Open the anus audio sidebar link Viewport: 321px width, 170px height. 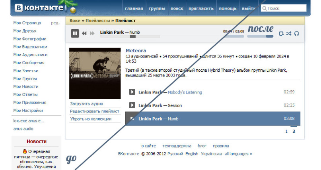[23, 129]
